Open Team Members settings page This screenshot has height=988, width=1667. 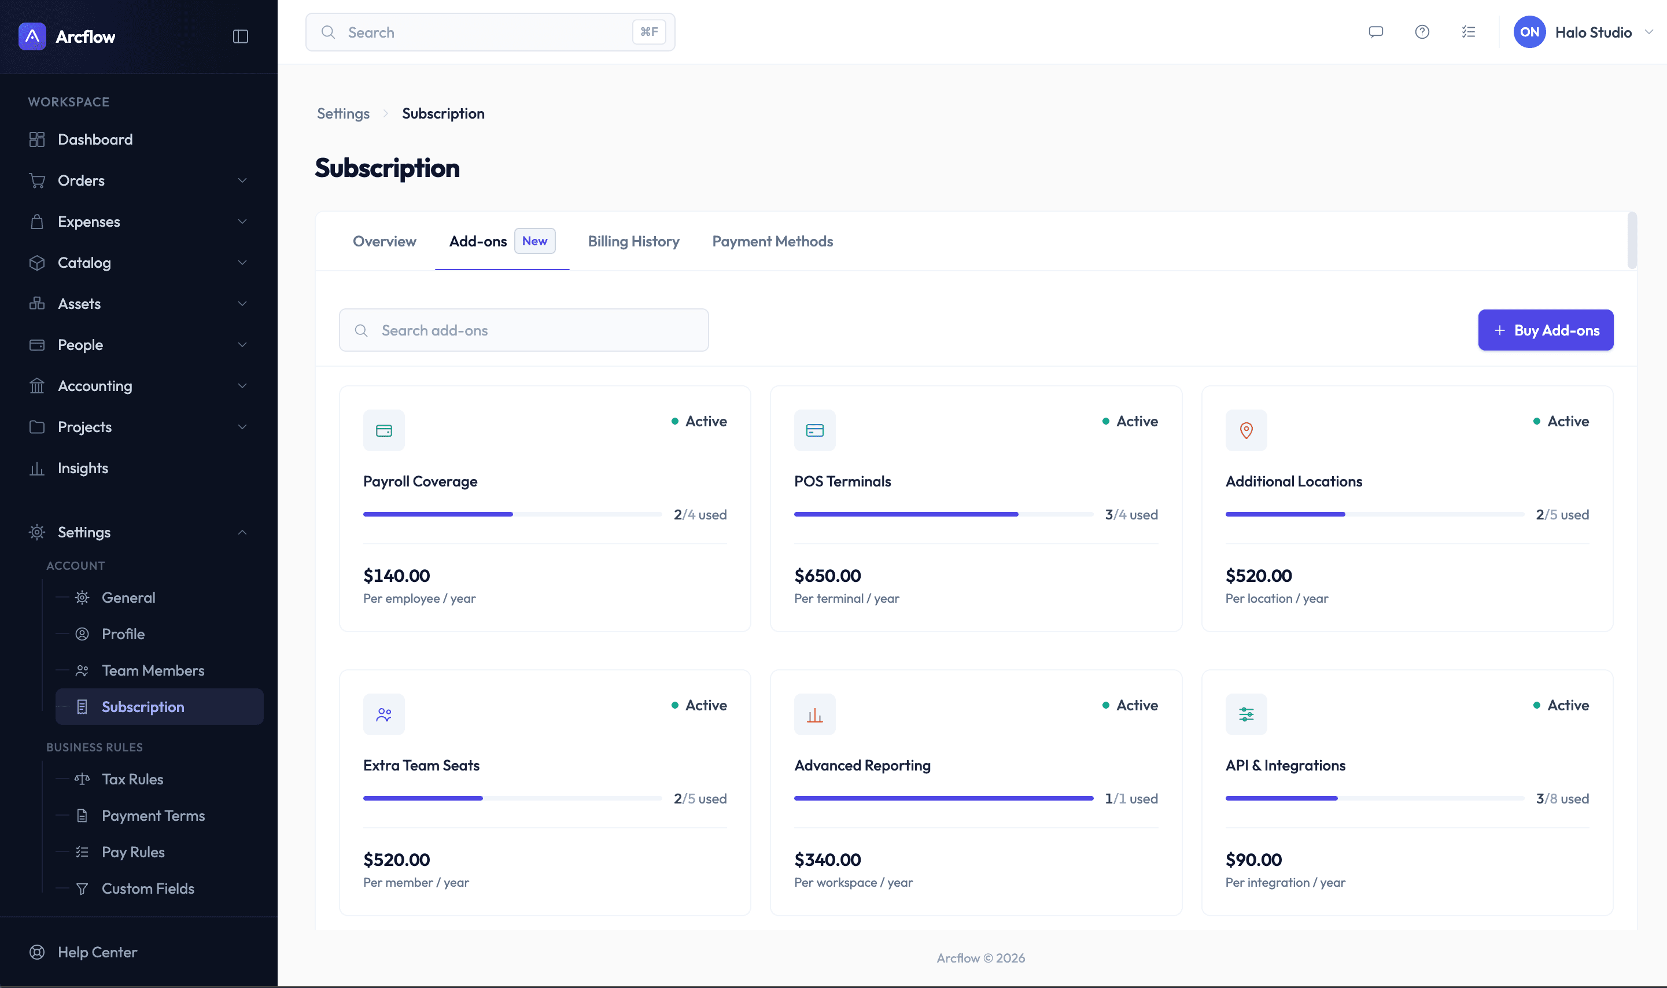159,670
